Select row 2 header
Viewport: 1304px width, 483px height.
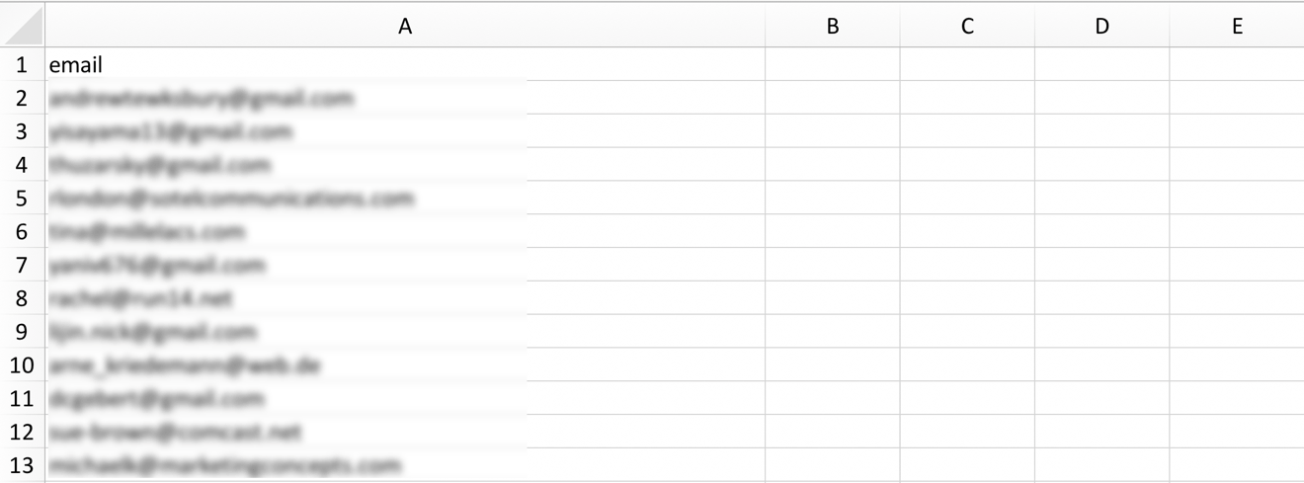[x=22, y=98]
